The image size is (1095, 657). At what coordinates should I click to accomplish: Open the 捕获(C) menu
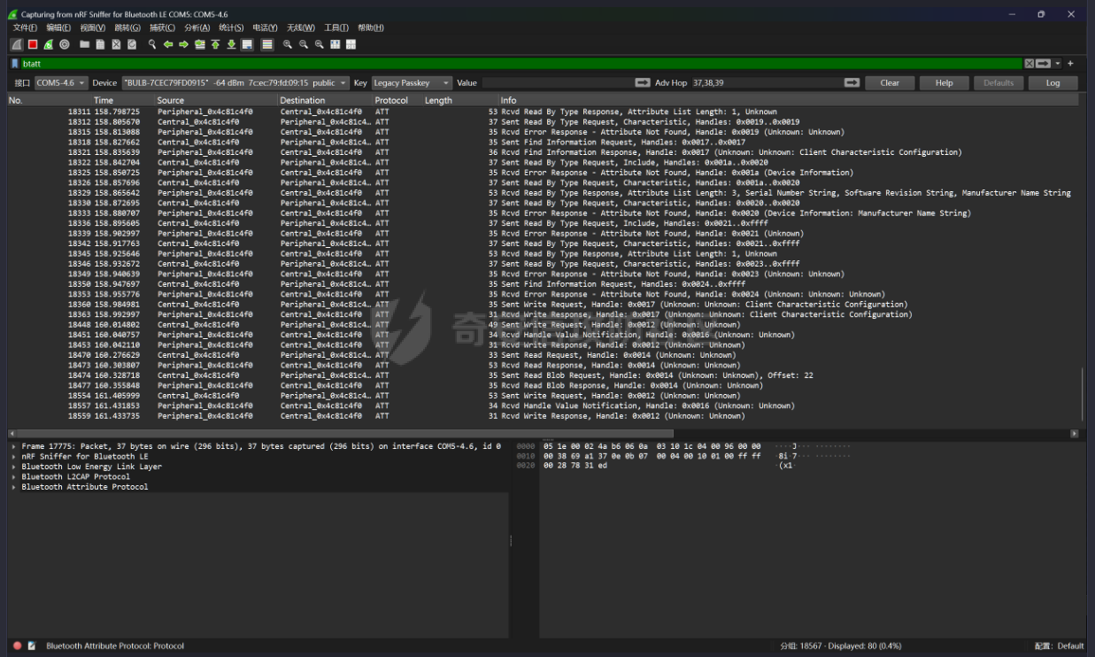click(x=162, y=28)
